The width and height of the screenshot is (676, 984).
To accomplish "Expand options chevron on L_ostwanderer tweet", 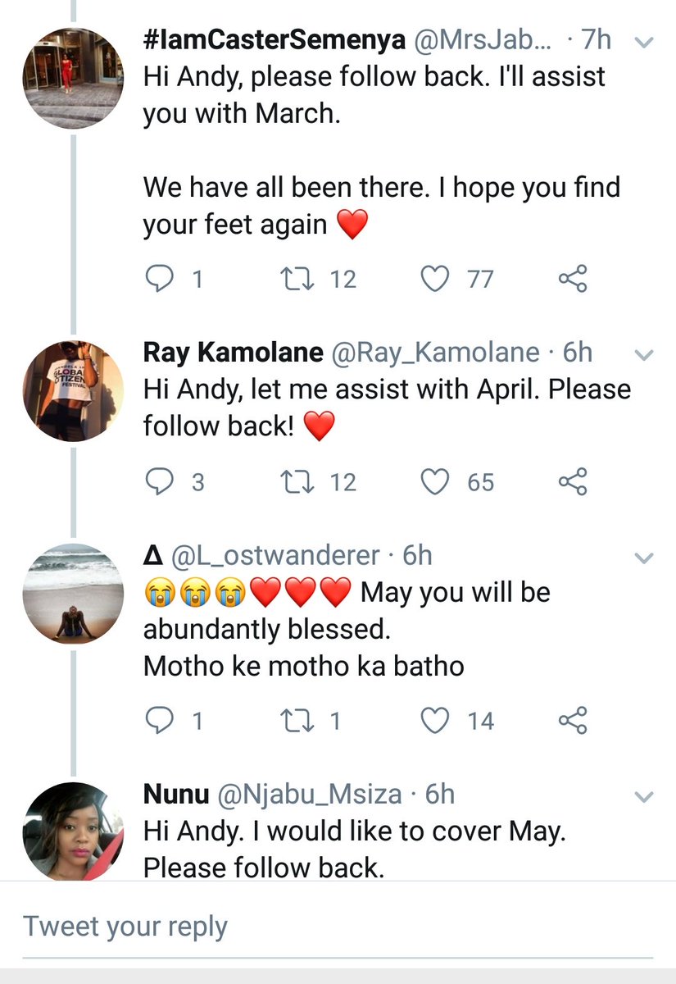I will 644,558.
